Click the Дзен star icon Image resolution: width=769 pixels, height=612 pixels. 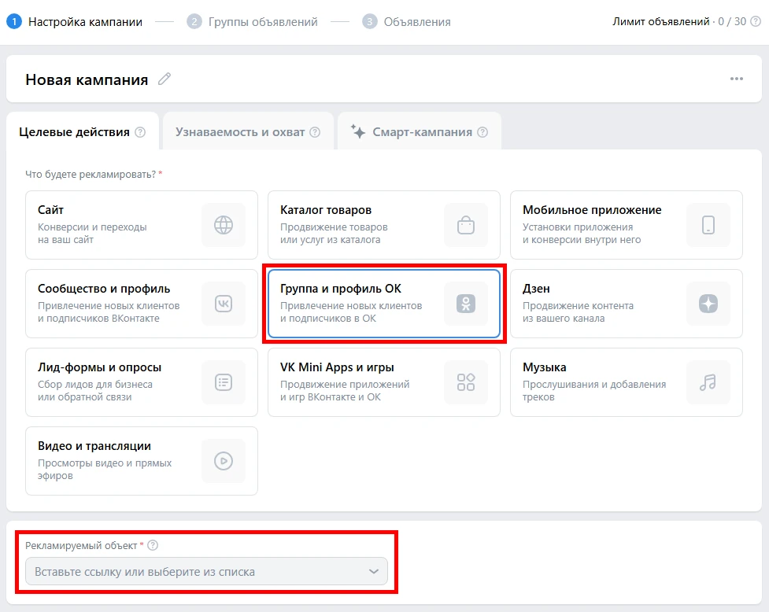(708, 304)
